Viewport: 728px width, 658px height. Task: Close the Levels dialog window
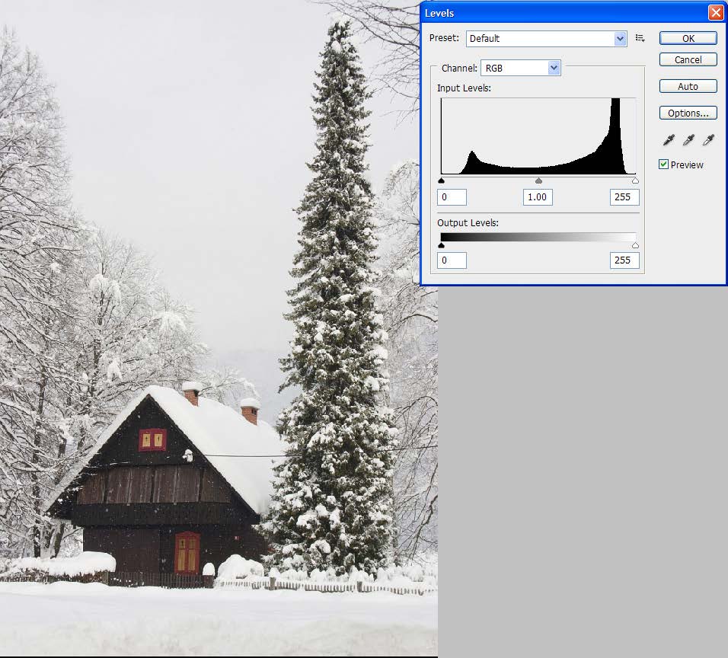click(715, 13)
